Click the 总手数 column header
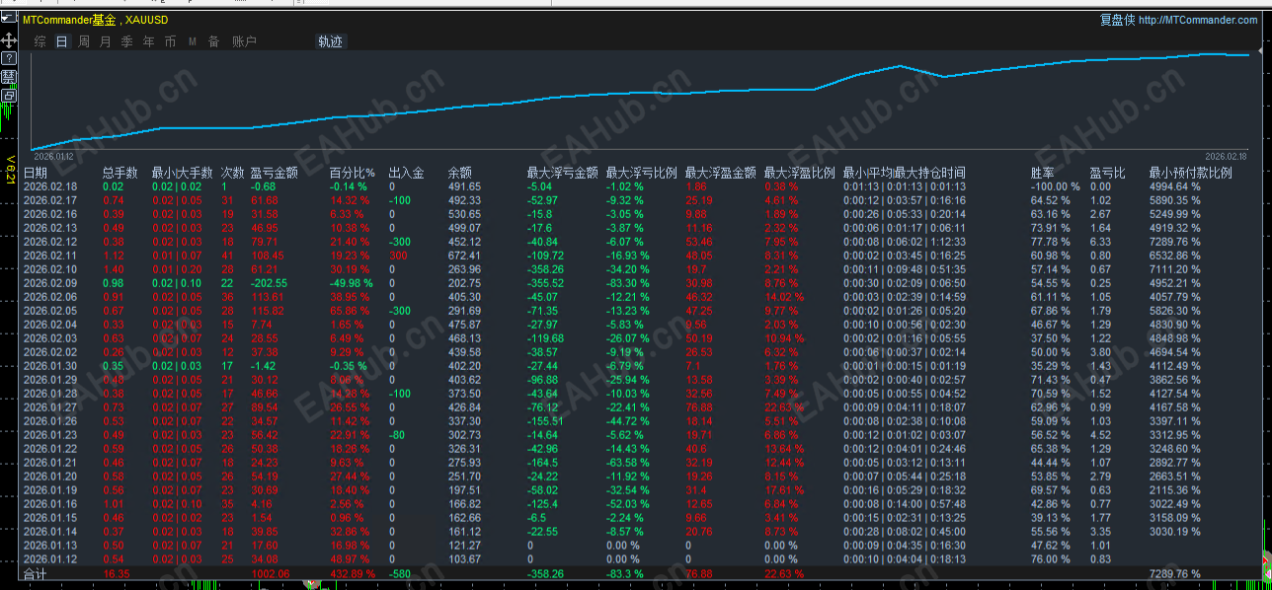 (x=120, y=173)
